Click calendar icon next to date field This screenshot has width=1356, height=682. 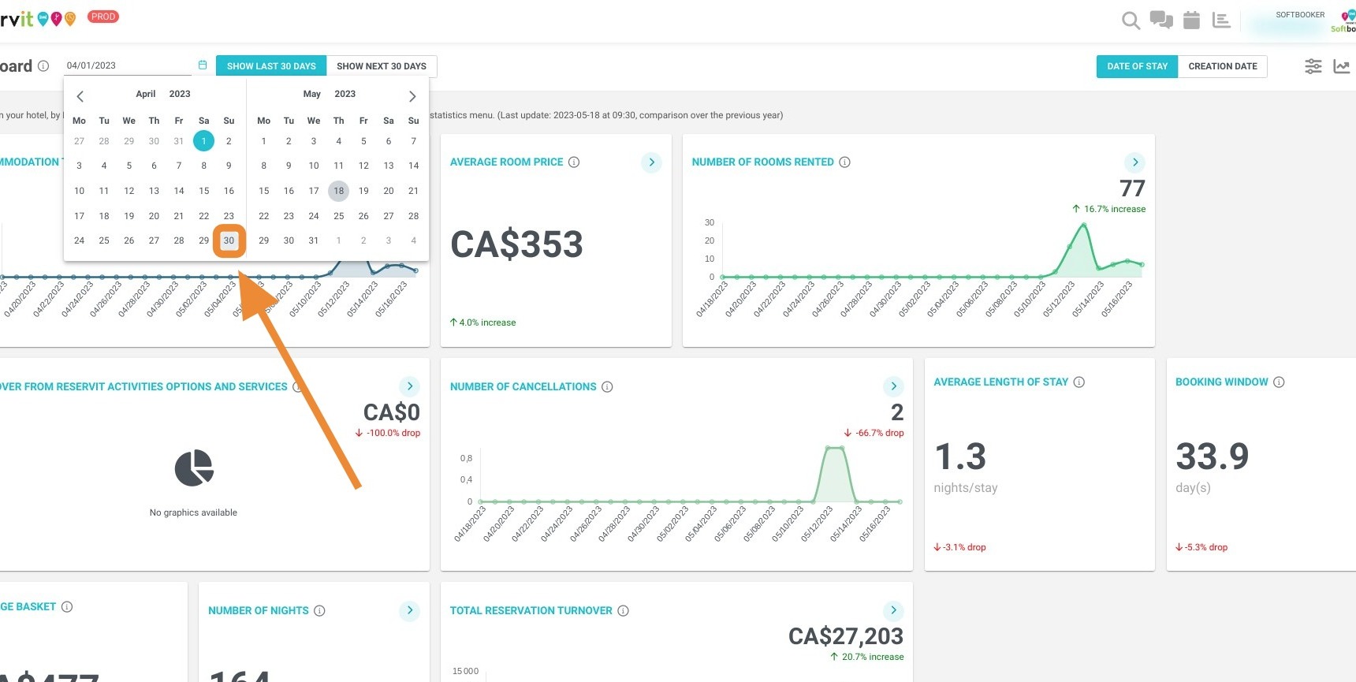coord(203,65)
